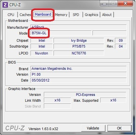136x135 pixels.
Task: Click the Version 1.63.0.x32 text
Action: point(43,129)
